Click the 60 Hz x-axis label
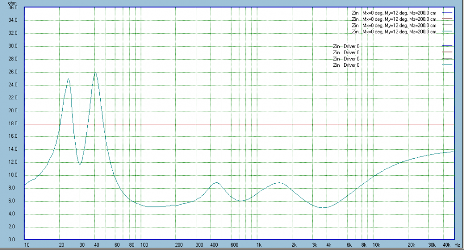Image resolution: width=464 pixels, height=250 pixels. click(117, 245)
